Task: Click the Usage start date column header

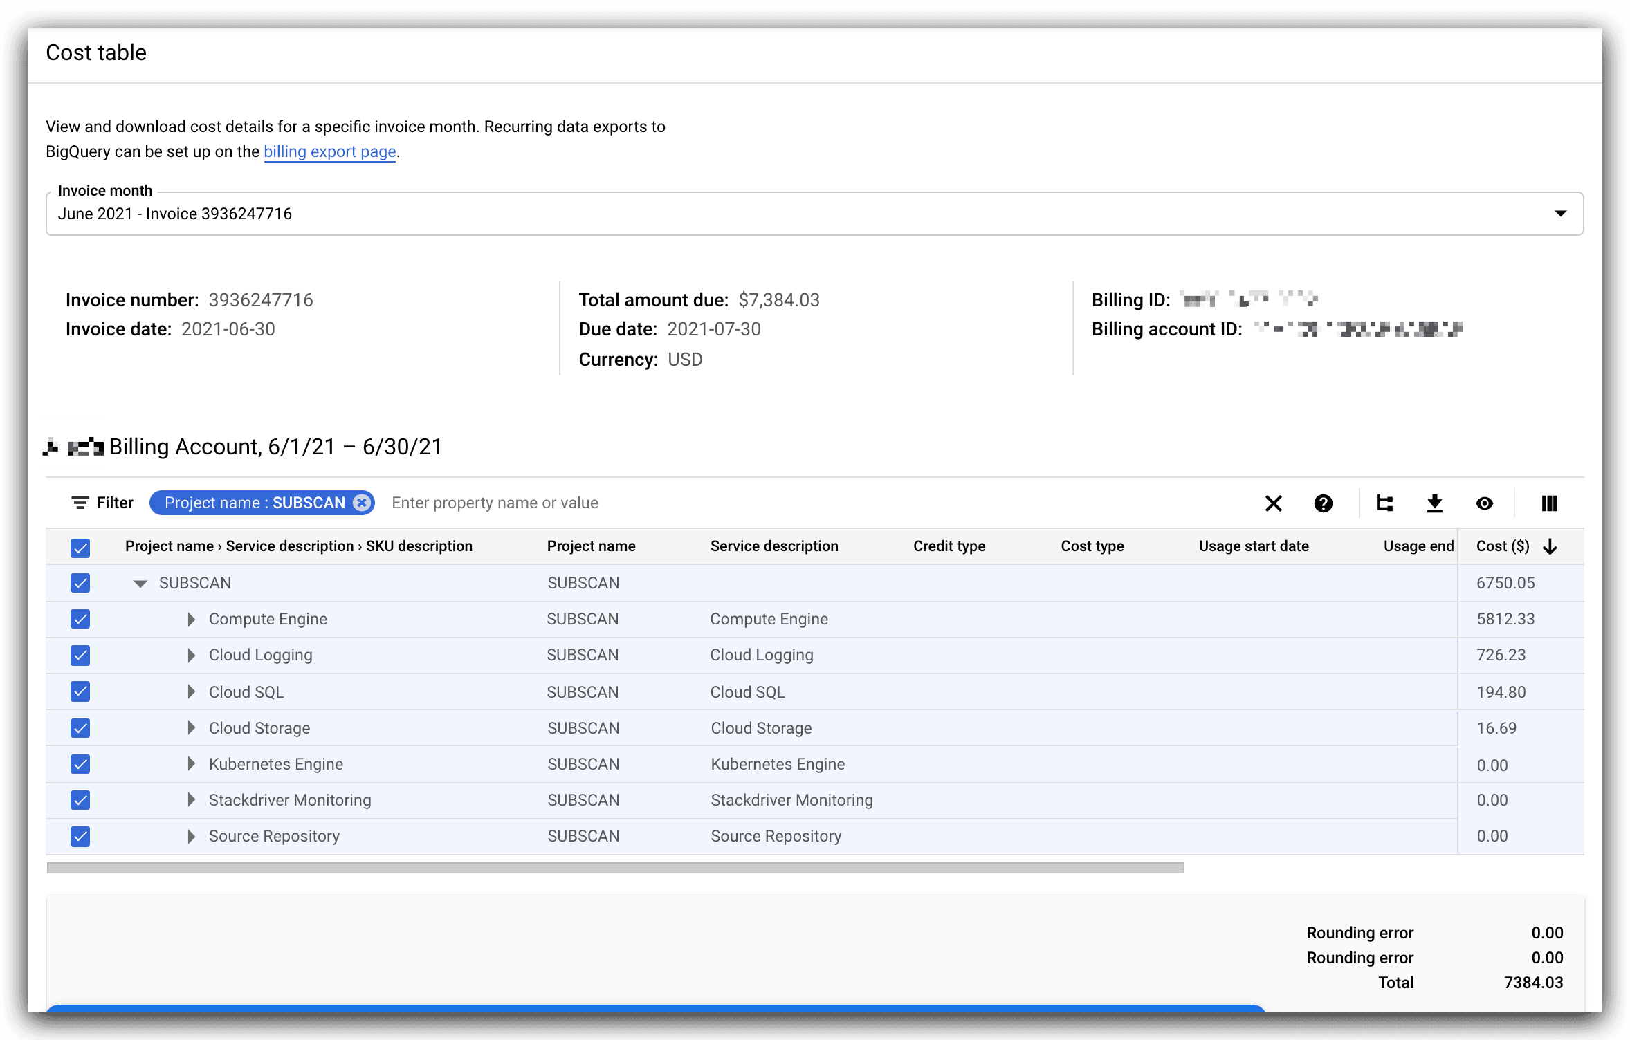Action: pos(1253,546)
